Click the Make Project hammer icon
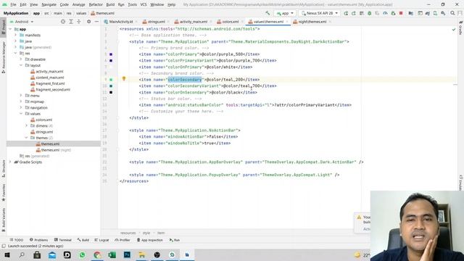Screen dimensions: 464x261 click(x=268, y=13)
